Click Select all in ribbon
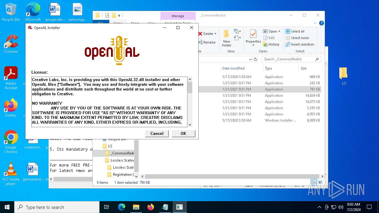 pyautogui.click(x=295, y=31)
